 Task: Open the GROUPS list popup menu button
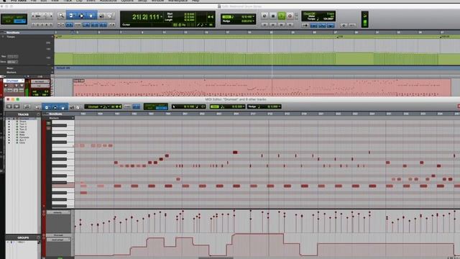pyautogui.click(x=38, y=237)
